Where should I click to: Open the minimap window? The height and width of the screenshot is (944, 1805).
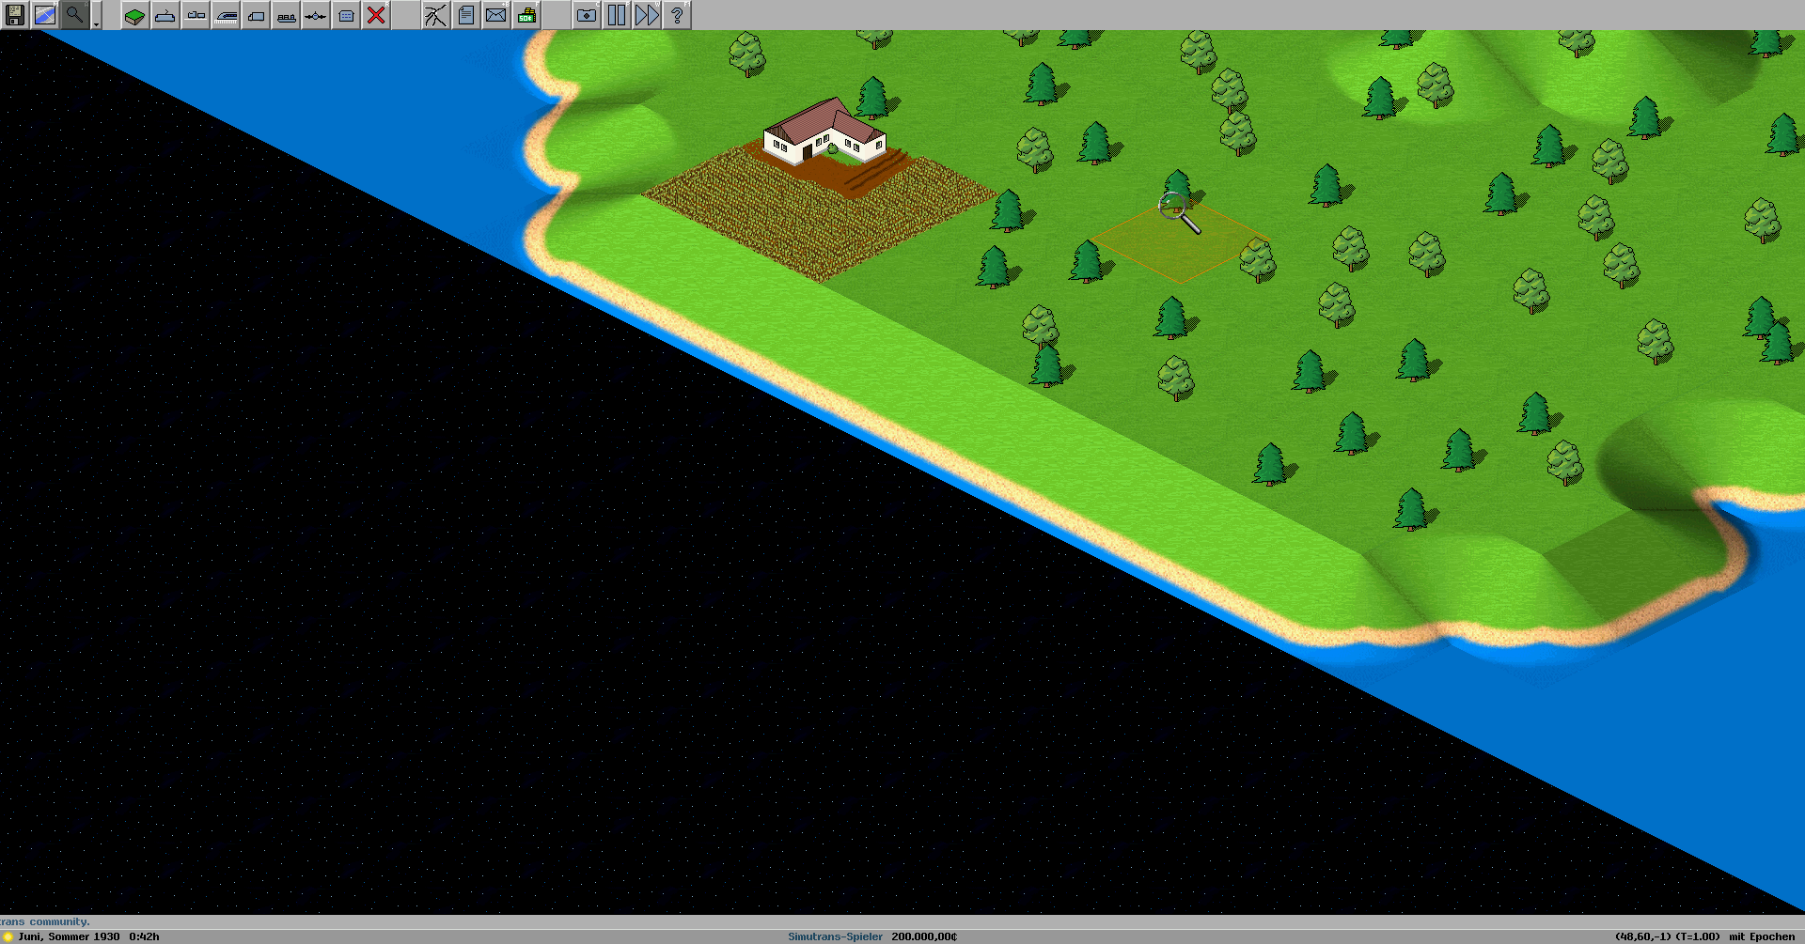[x=45, y=15]
